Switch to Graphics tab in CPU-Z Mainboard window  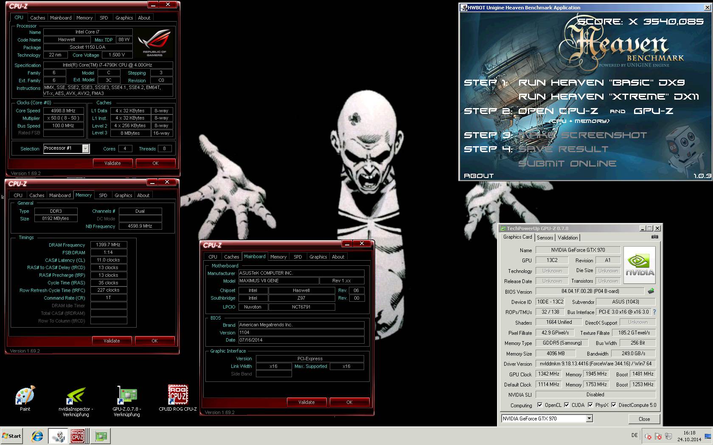pyautogui.click(x=318, y=257)
